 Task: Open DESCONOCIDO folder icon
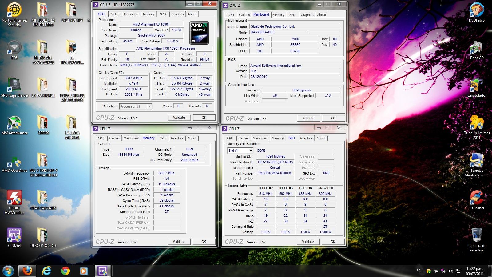point(43,238)
